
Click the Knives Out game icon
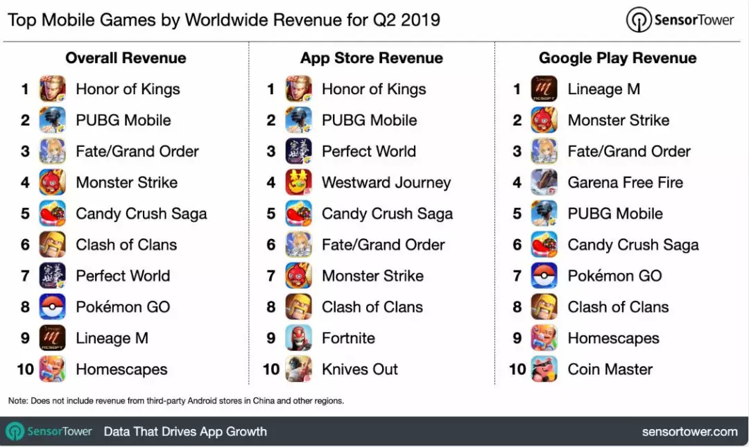(x=299, y=369)
